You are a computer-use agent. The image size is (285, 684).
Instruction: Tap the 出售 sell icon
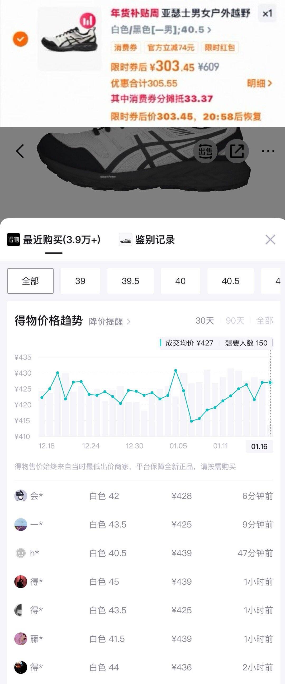[205, 151]
